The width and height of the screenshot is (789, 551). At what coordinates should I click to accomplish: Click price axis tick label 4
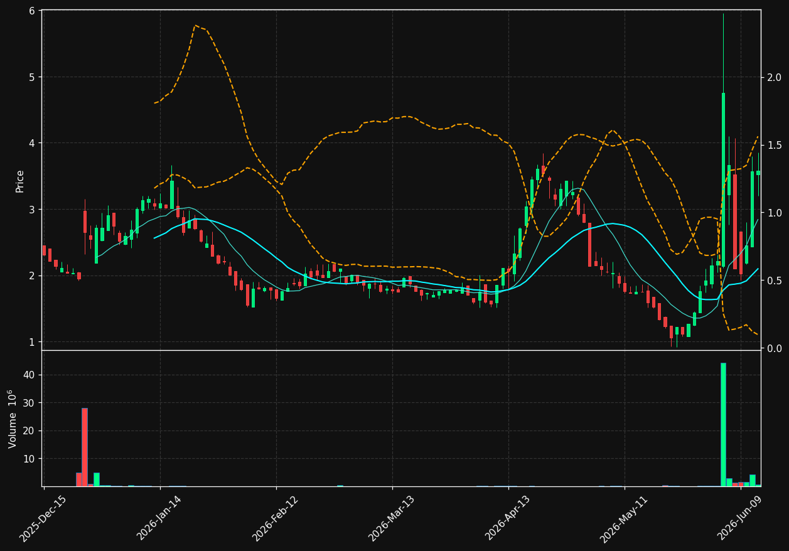pyautogui.click(x=31, y=143)
